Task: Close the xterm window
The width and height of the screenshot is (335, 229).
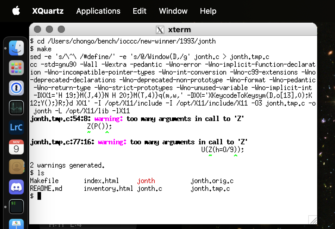Action: tap(37, 29)
